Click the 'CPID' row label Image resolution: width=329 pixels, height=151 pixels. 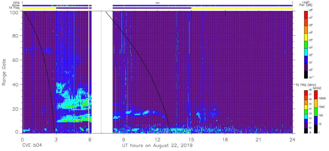(x=16, y=3)
